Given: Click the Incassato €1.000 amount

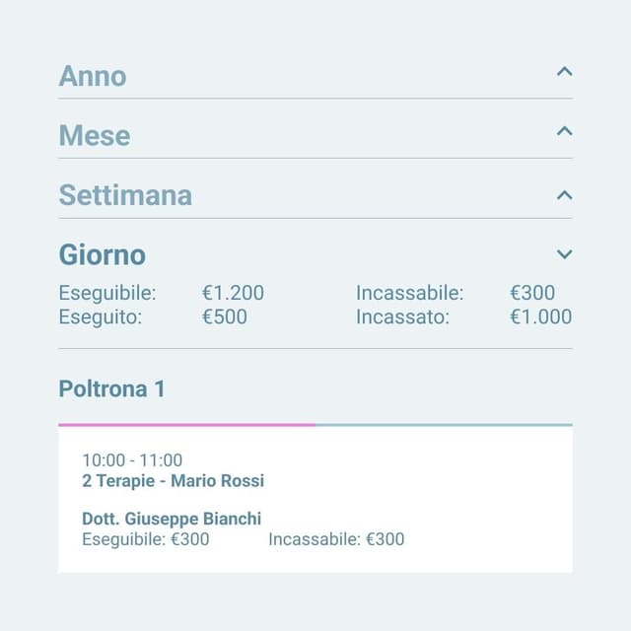Looking at the screenshot, I should [x=540, y=316].
